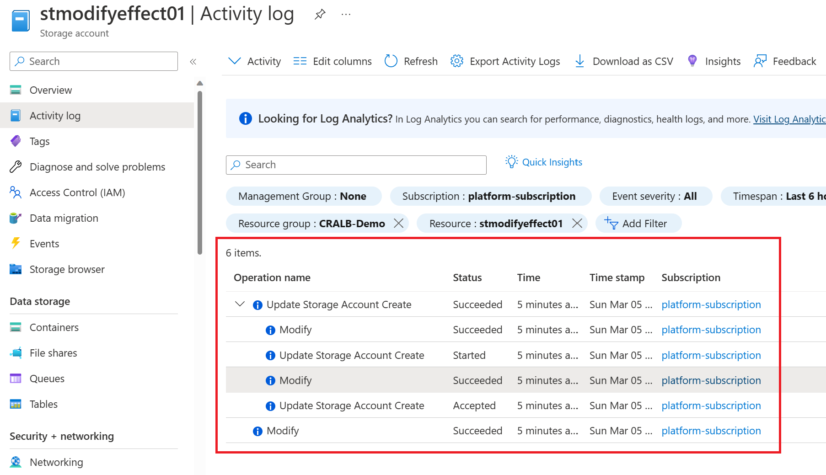Remove the Resource group CRALB-Demo filter
Screen dimensions: 826x475
point(399,223)
